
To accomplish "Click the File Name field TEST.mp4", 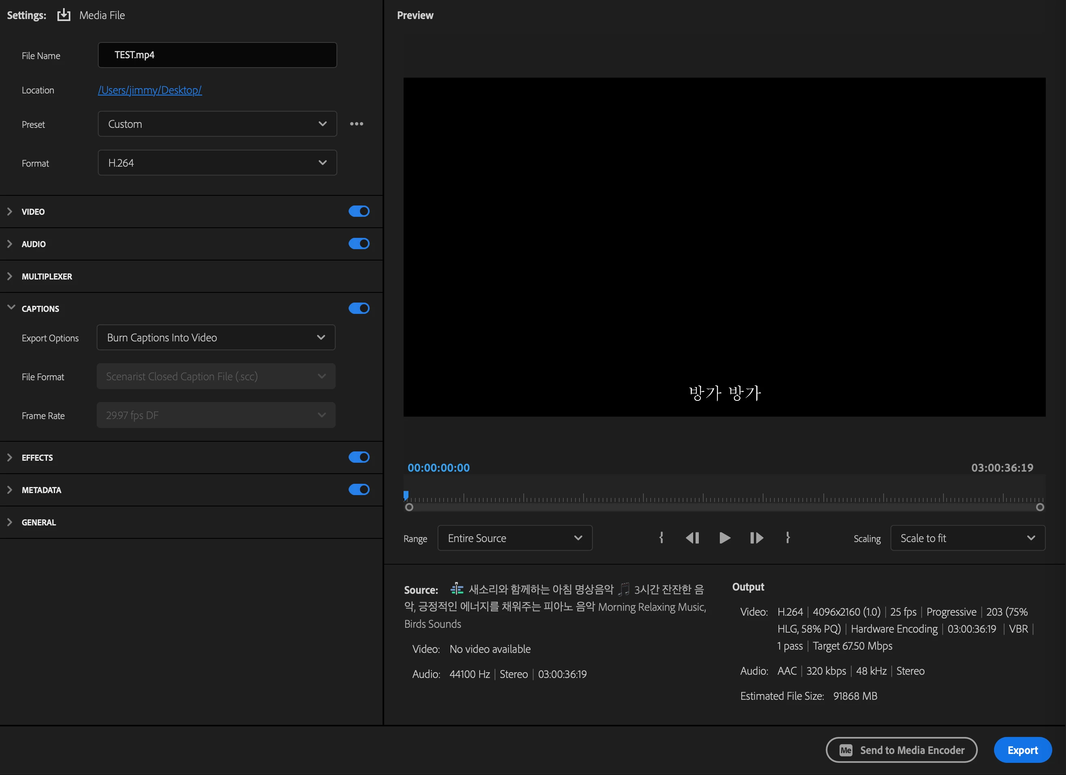I will pos(217,55).
